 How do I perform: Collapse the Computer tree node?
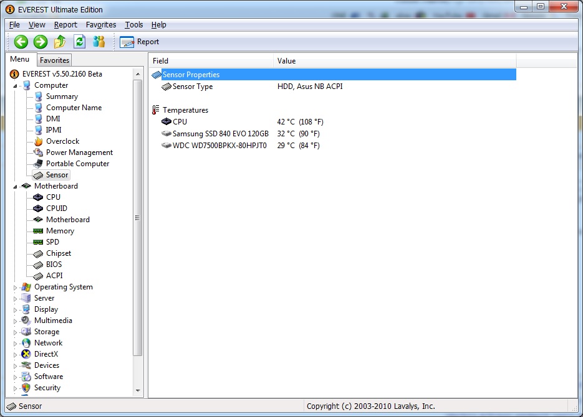click(x=15, y=85)
